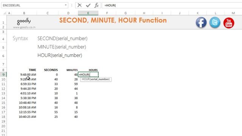Select column M header

(x=233, y=13)
